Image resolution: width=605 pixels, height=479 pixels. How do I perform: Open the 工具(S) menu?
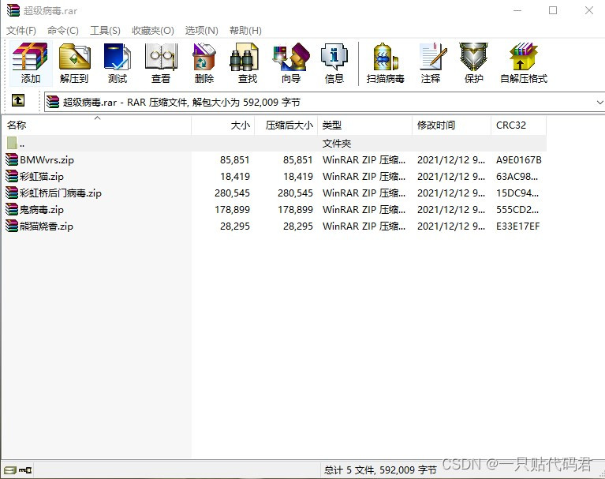(x=105, y=31)
